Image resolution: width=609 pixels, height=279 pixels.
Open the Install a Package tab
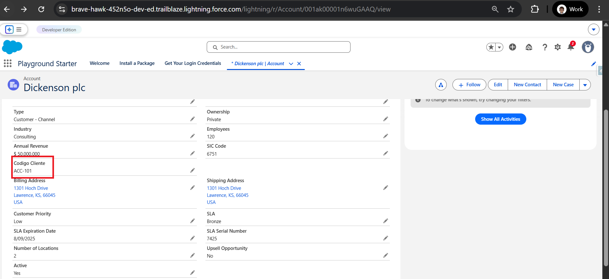click(x=137, y=63)
